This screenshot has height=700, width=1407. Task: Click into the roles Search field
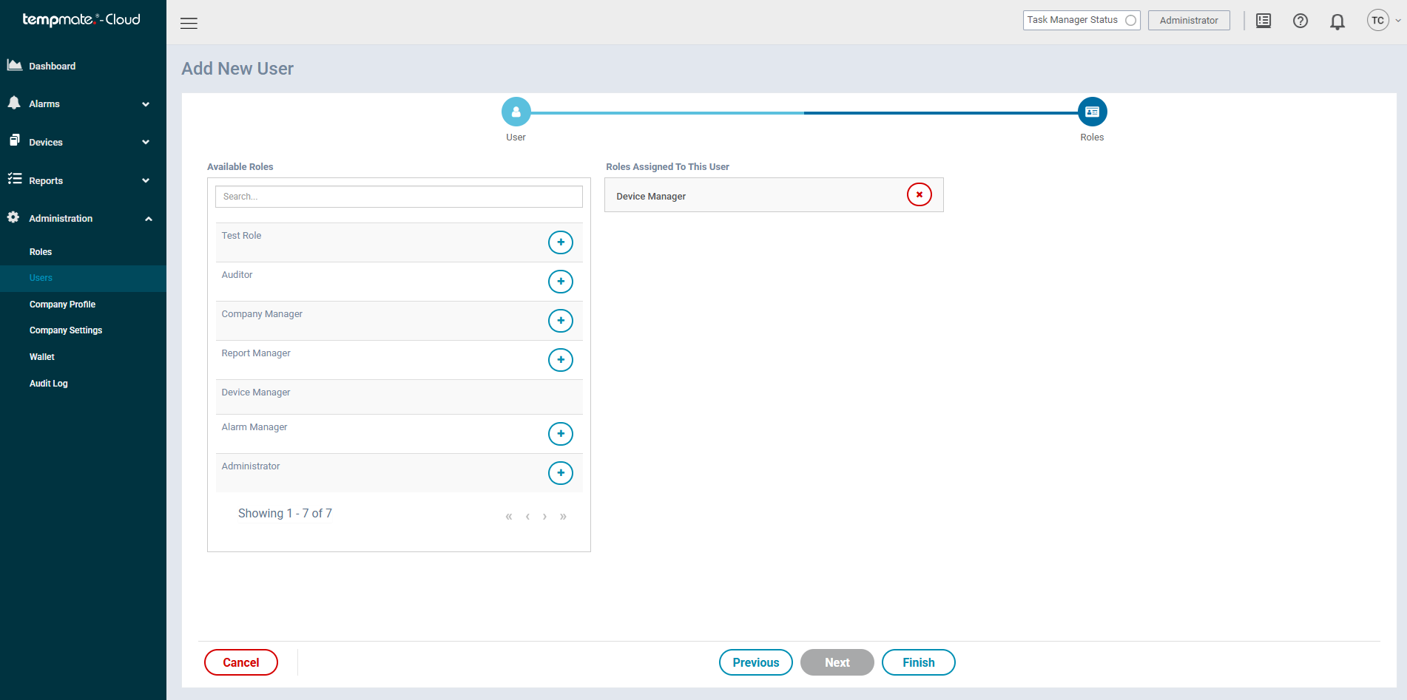(x=399, y=197)
